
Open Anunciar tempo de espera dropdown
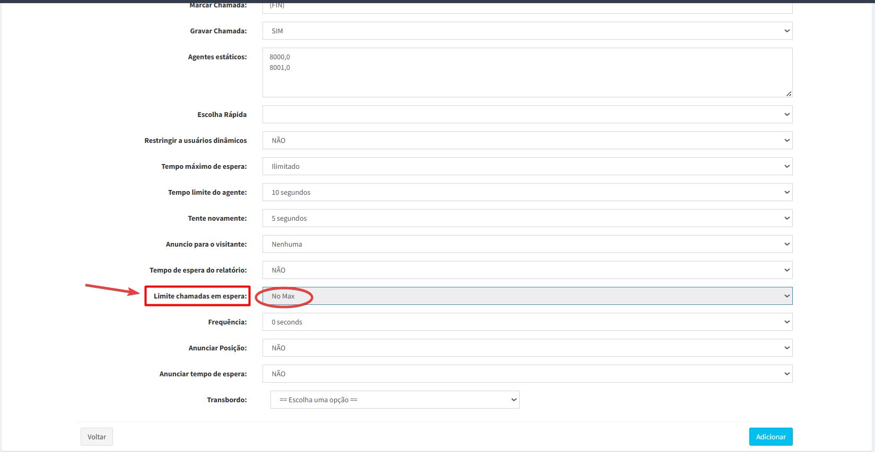point(527,374)
